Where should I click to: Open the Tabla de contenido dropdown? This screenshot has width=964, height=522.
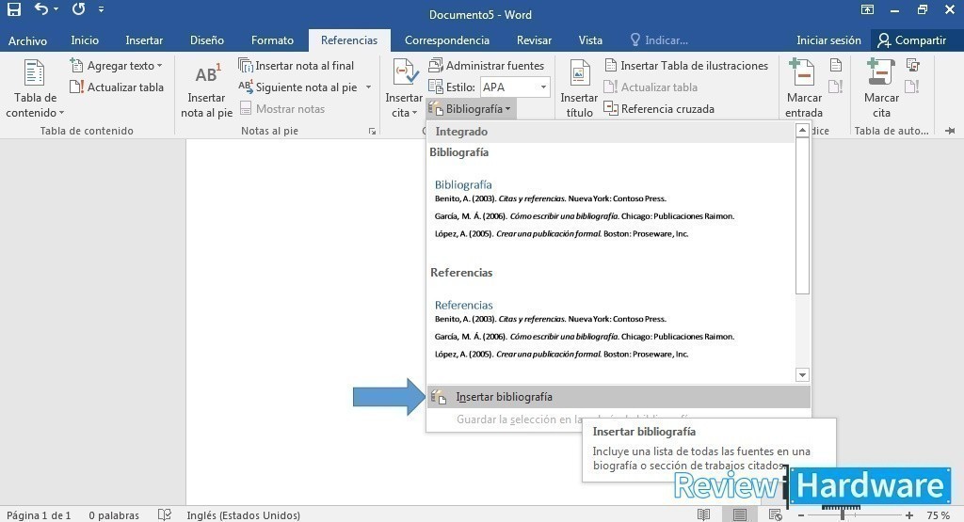coord(35,89)
